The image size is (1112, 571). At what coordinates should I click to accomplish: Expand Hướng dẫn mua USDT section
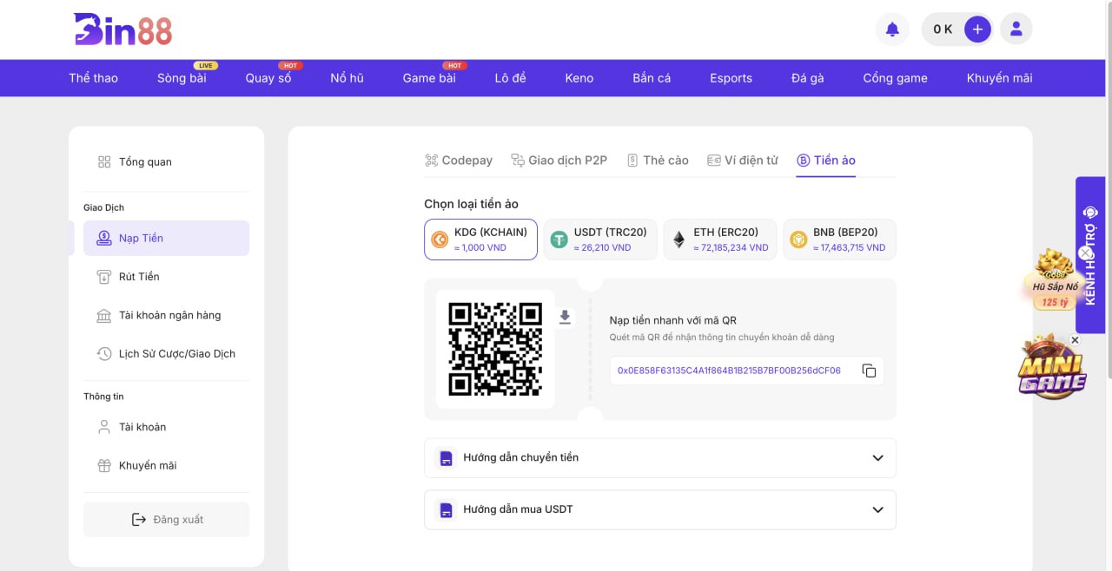(x=660, y=510)
